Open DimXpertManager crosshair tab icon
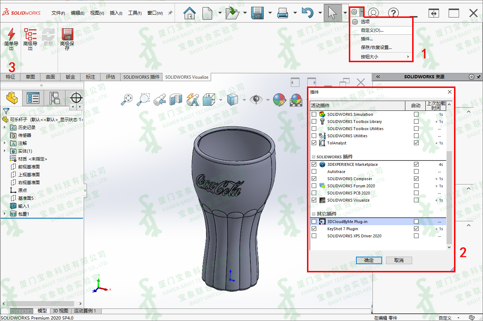This screenshot has height=321, width=483. pyautogui.click(x=76, y=98)
